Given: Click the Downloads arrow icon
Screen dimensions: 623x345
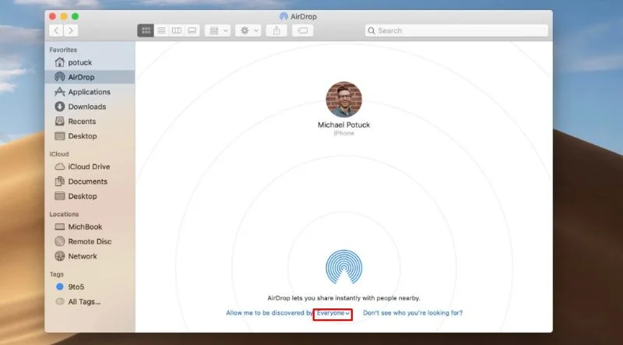Looking at the screenshot, I should 60,107.
